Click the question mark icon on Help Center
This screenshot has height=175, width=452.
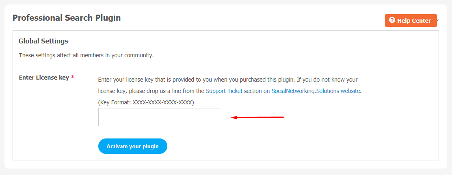392,20
